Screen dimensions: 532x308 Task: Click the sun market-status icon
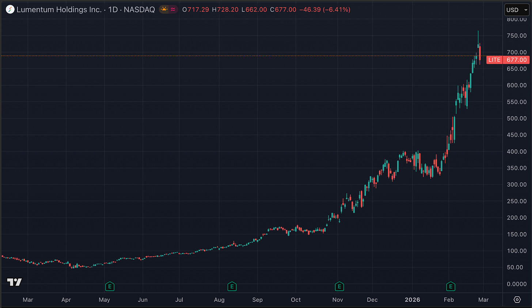(164, 9)
